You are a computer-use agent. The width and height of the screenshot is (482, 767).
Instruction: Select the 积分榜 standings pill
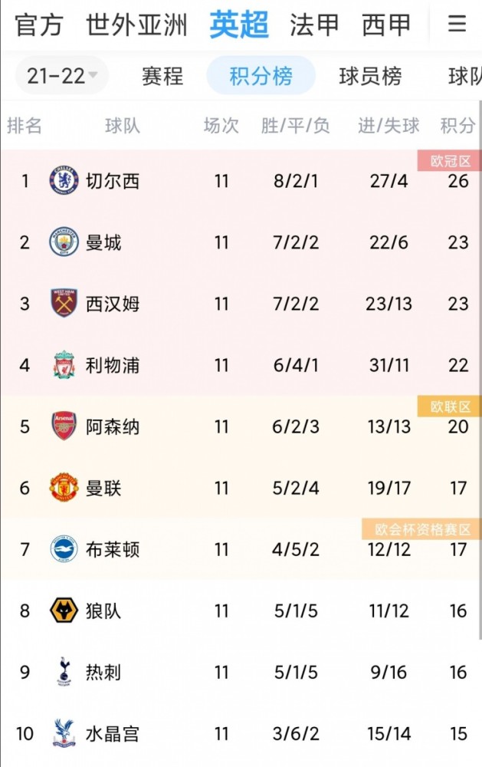261,75
